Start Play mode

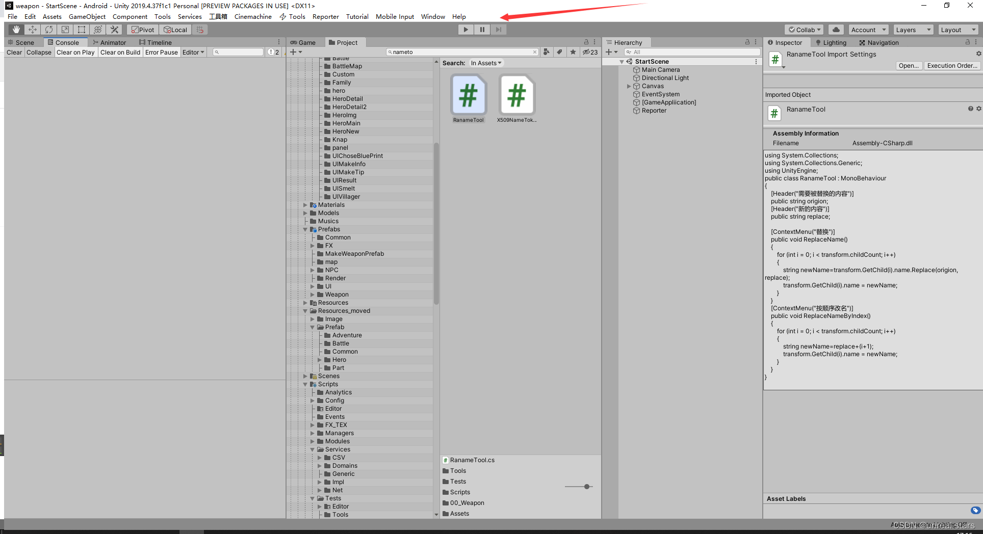click(465, 30)
